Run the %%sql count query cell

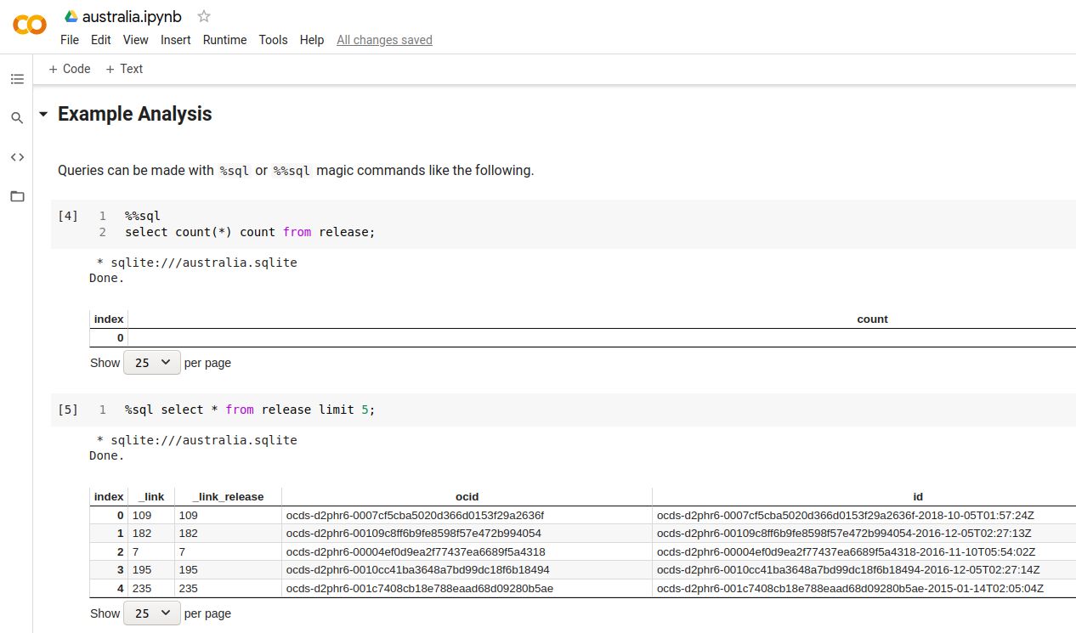pos(67,216)
